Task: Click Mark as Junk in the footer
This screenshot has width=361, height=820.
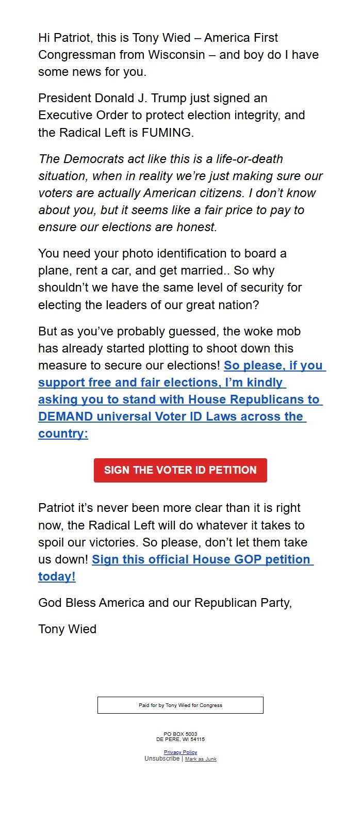Action: click(x=201, y=759)
